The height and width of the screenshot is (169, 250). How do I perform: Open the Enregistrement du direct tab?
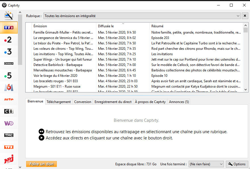(113, 102)
